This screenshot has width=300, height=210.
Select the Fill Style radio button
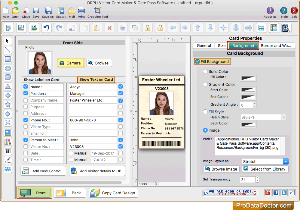point(205,112)
